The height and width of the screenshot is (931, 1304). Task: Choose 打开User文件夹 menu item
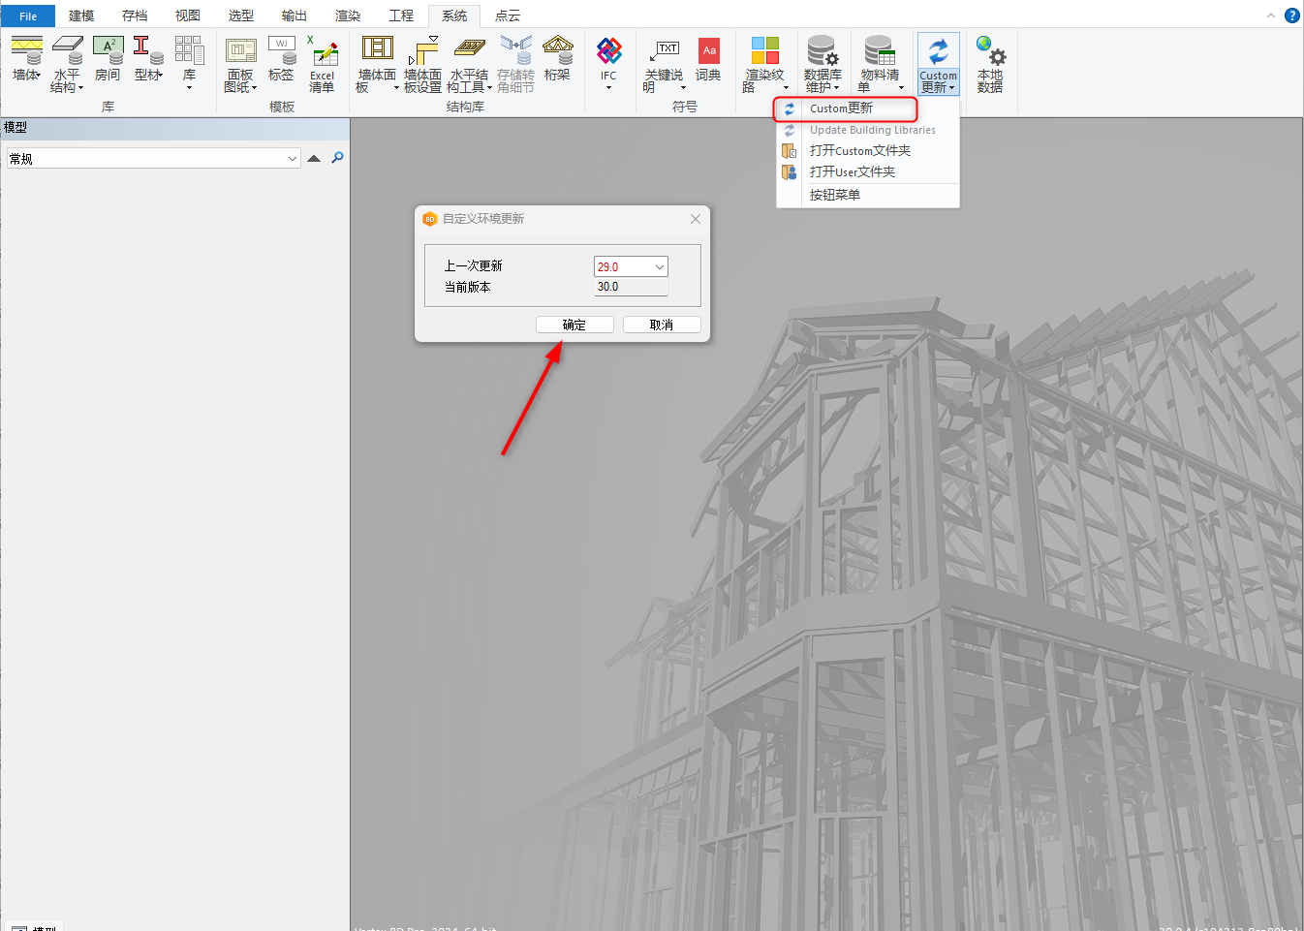click(867, 172)
